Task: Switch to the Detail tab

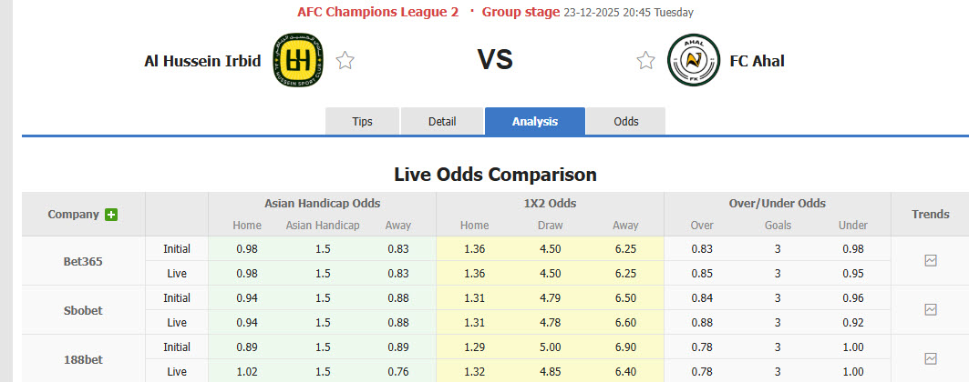Action: click(442, 121)
